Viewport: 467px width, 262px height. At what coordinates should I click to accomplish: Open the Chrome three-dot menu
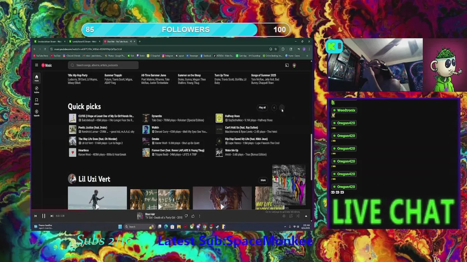tap(309, 49)
